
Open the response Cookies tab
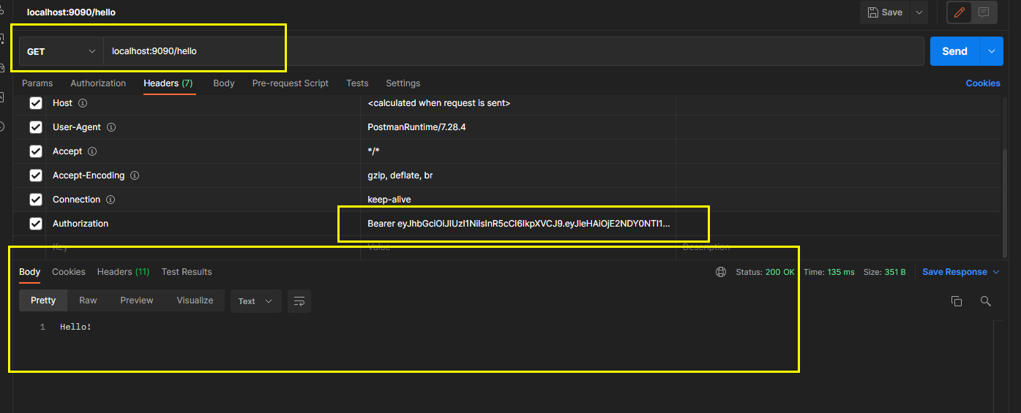69,272
